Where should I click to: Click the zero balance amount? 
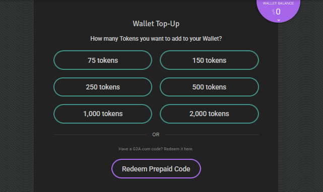pos(278,12)
